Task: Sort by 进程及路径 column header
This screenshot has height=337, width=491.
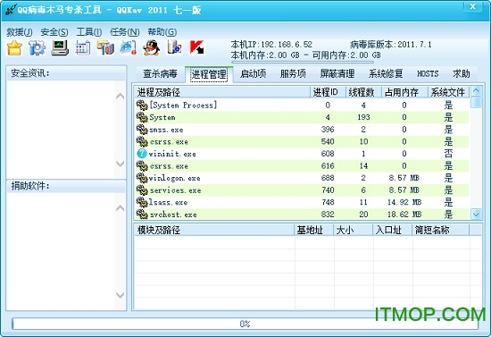Action: pos(221,92)
